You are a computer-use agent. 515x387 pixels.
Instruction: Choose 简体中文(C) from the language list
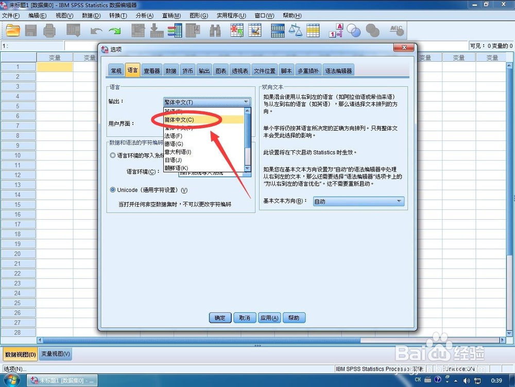pos(204,120)
